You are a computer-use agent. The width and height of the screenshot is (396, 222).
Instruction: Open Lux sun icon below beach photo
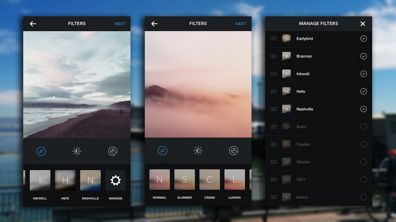[x=77, y=151]
